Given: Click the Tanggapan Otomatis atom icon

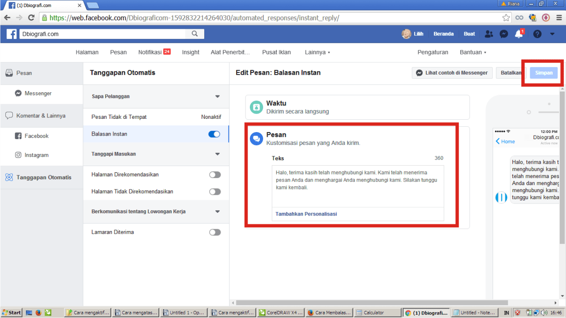Looking at the screenshot, I should (9, 177).
